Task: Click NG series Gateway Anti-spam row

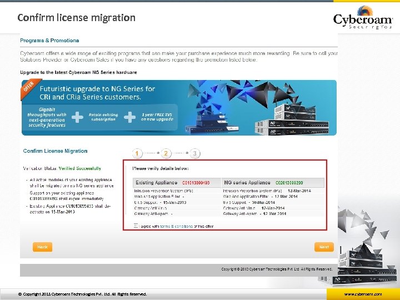Action: point(273,214)
